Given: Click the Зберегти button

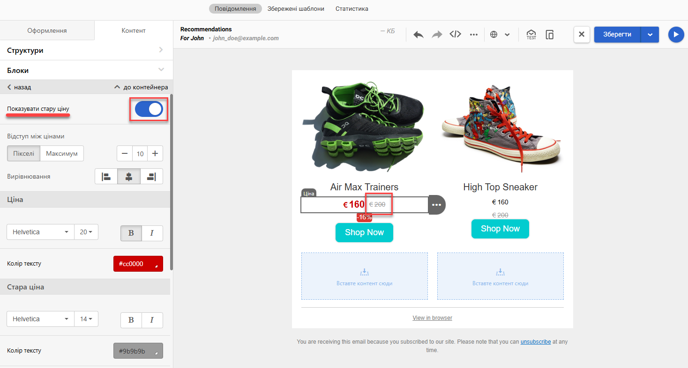Looking at the screenshot, I should point(617,35).
